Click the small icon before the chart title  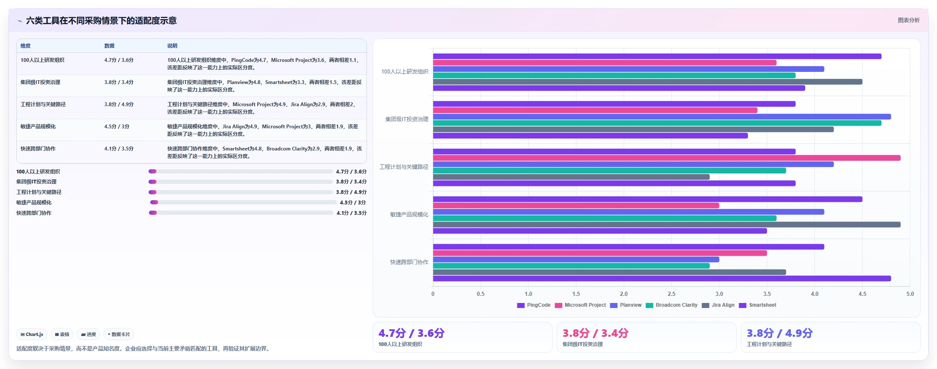coord(20,21)
